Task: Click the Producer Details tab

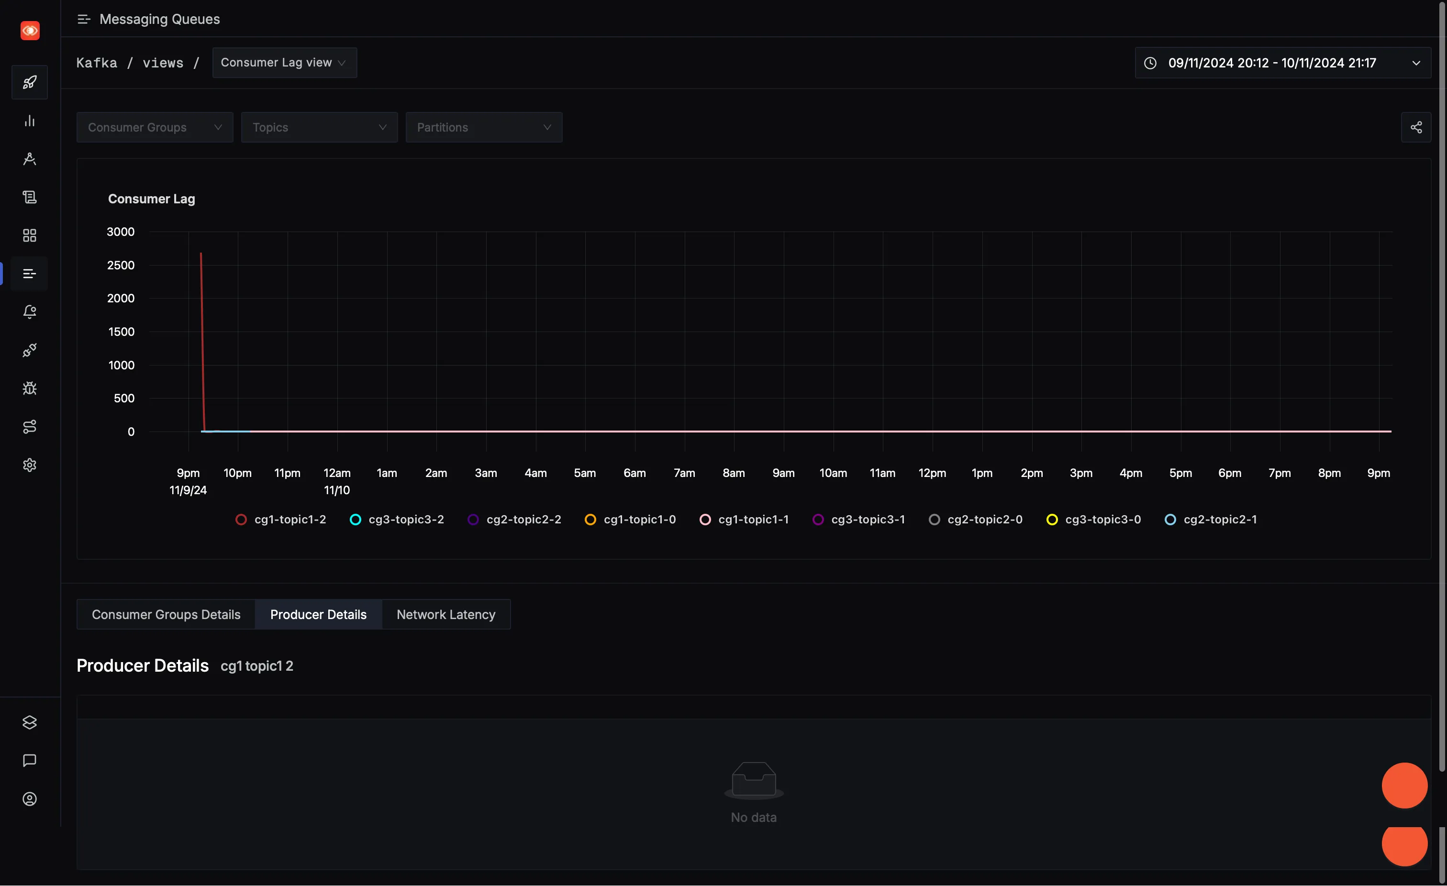Action: [317, 614]
